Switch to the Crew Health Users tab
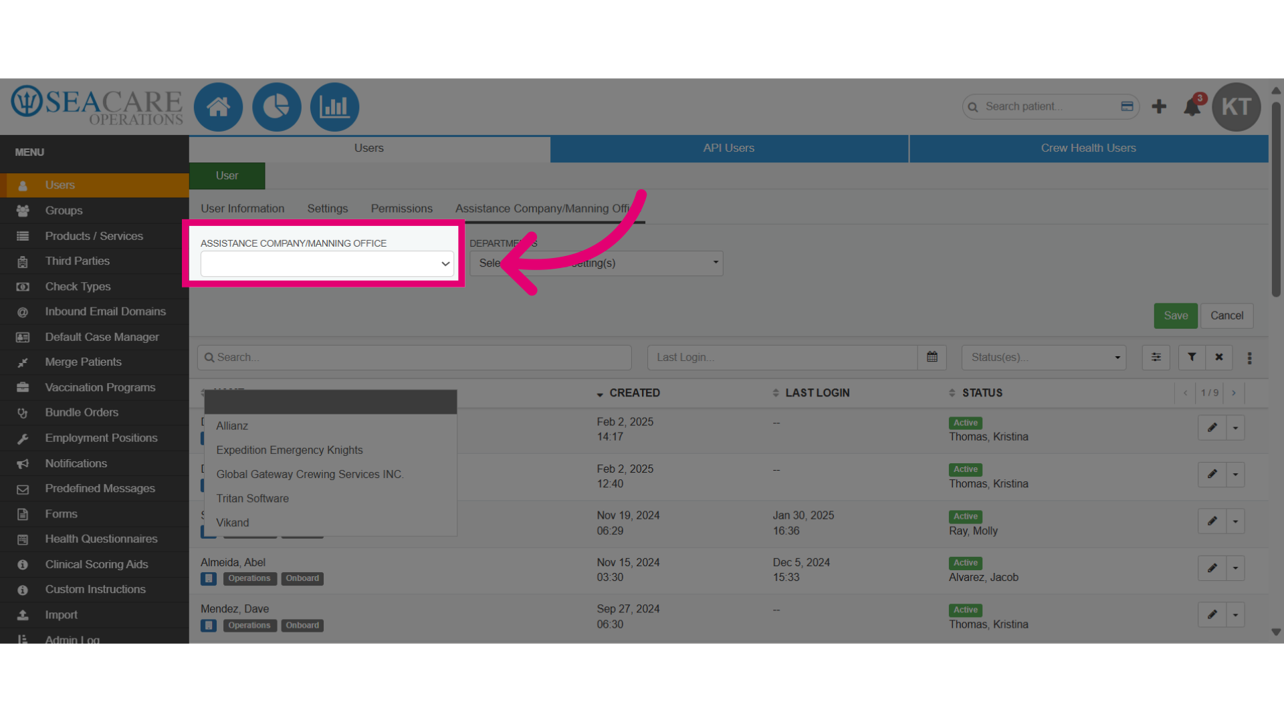Image resolution: width=1284 pixels, height=722 pixels. click(1089, 148)
